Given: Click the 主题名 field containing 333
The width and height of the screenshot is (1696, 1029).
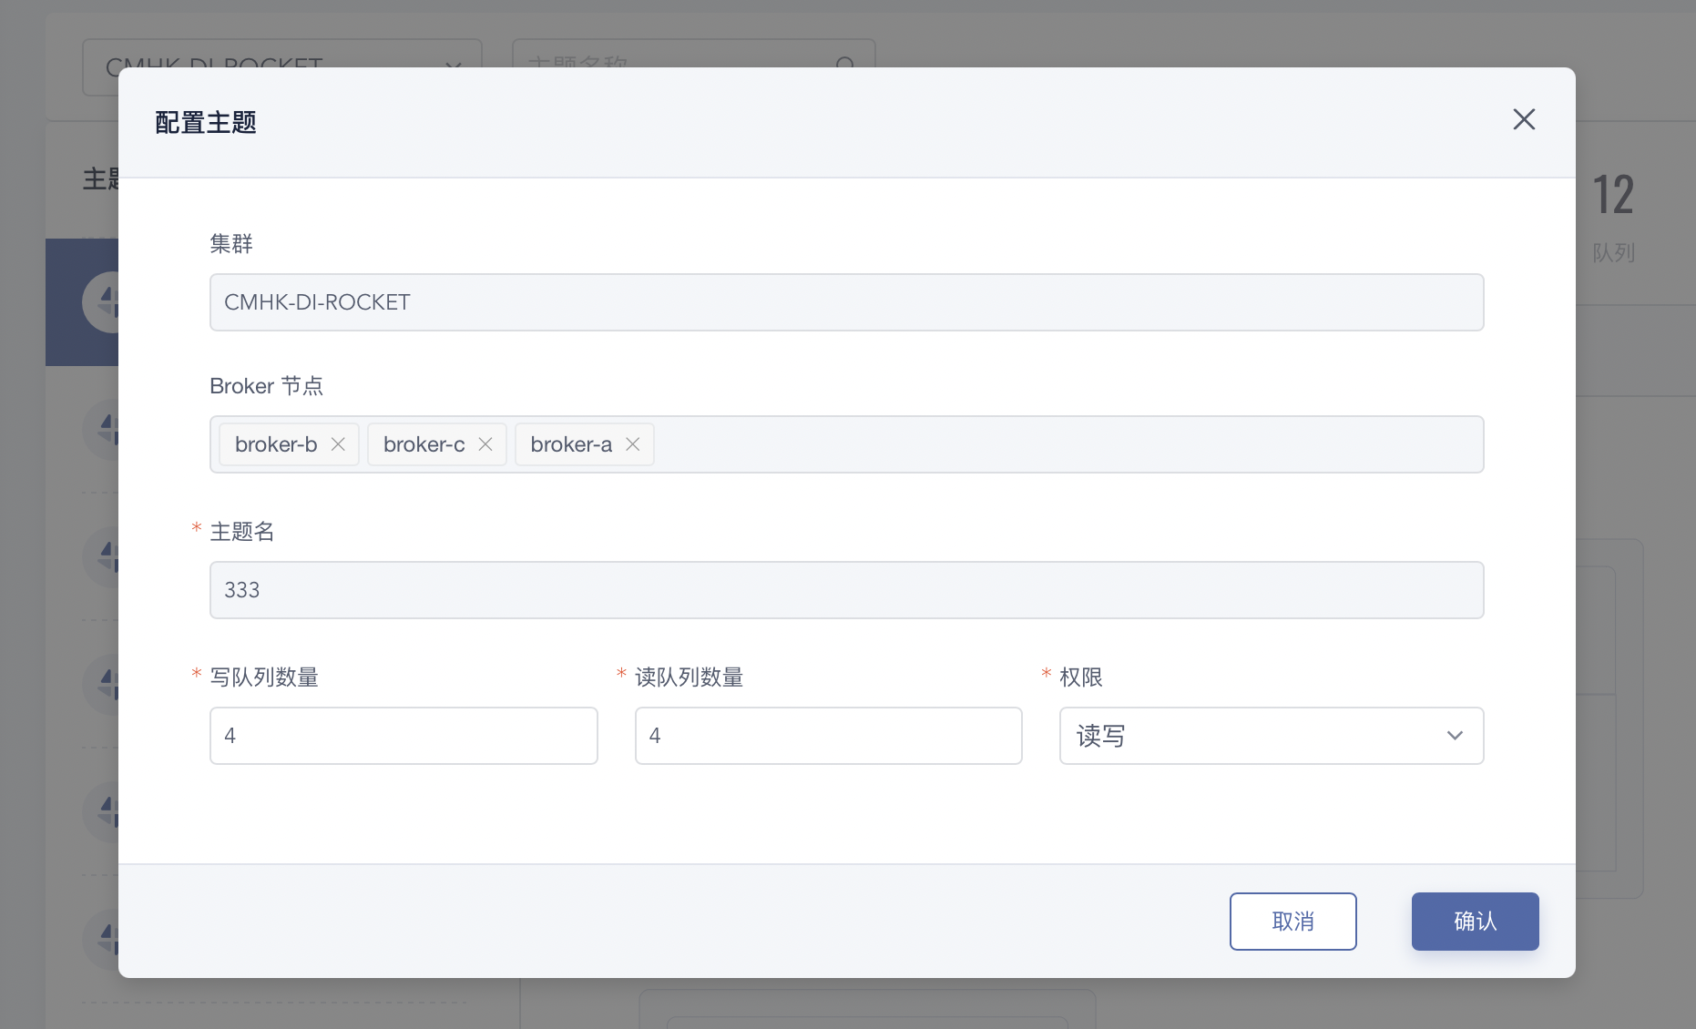Looking at the screenshot, I should click(847, 590).
